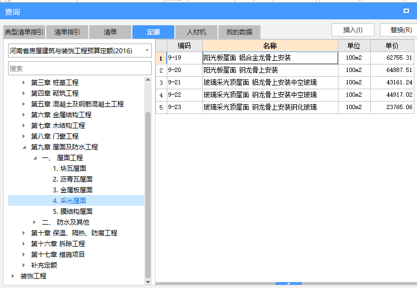
Task: Click code cell 9-22
Action: (185, 95)
